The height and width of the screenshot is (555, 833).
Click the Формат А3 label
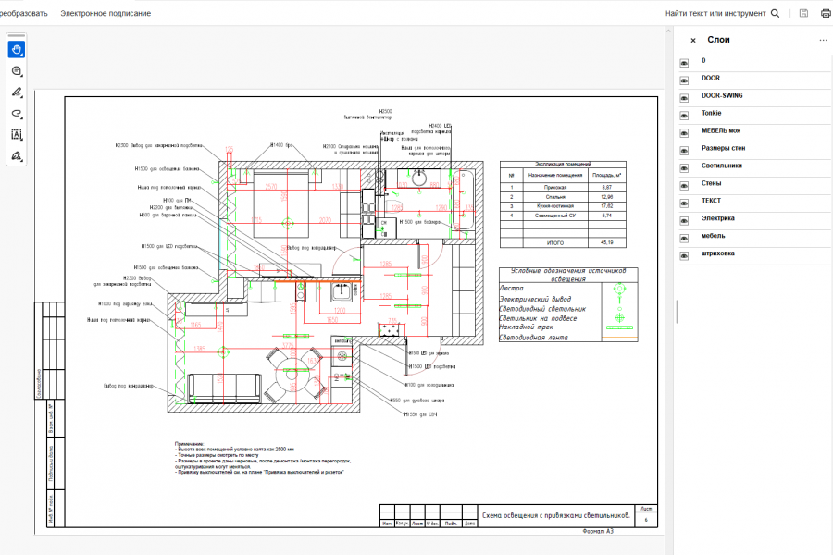click(x=598, y=531)
